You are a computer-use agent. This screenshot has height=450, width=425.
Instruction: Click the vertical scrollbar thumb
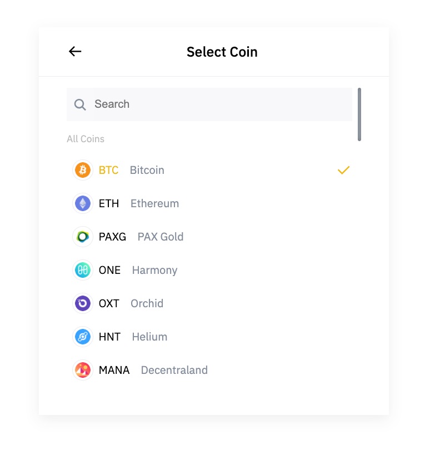(x=359, y=114)
